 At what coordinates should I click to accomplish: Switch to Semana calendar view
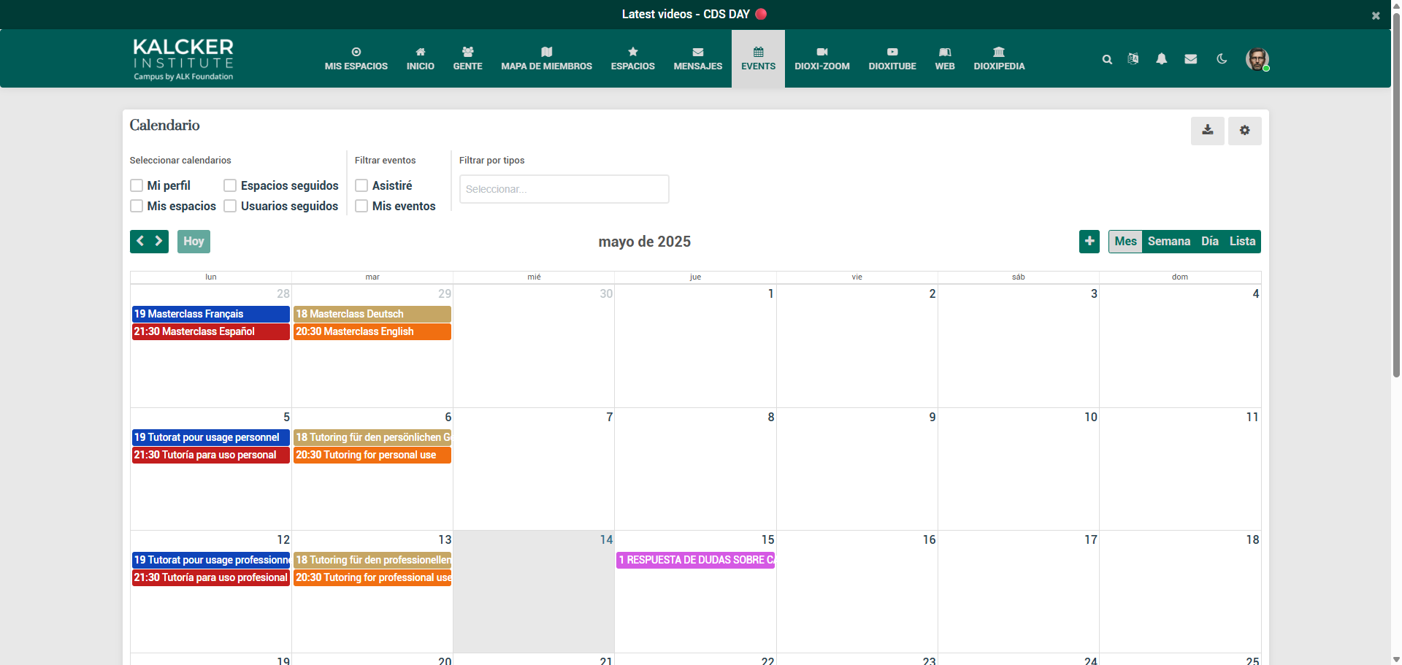click(x=1168, y=242)
